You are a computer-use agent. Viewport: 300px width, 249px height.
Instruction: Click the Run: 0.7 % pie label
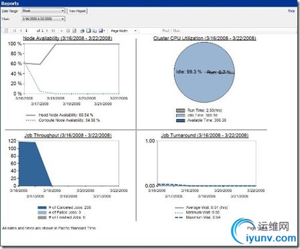tap(219, 72)
